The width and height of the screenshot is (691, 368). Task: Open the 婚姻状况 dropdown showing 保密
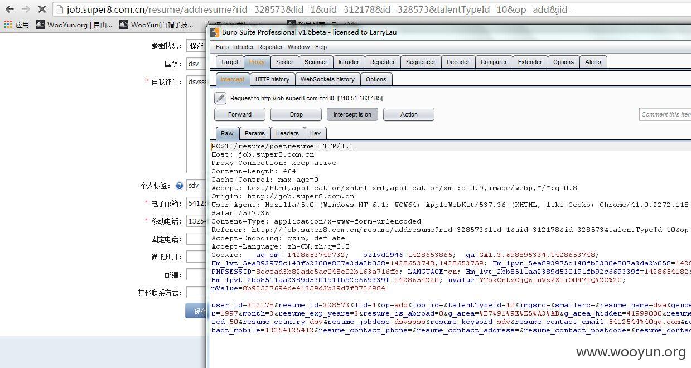[x=196, y=46]
